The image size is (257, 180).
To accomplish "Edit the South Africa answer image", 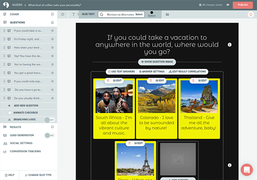I will (117, 81).
